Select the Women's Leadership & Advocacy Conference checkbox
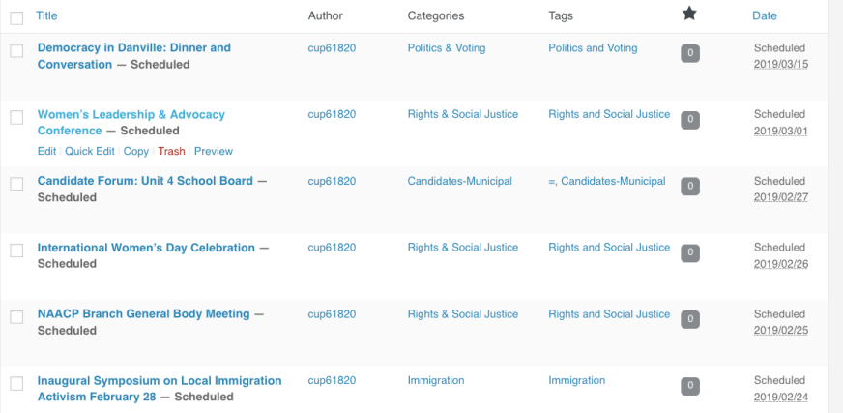Image resolution: width=843 pixels, height=413 pixels. 16,117
